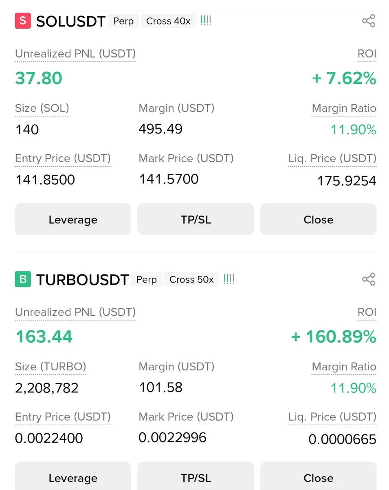The width and height of the screenshot is (389, 490).
Task: Check SOLUSDT ADL indicator bars
Action: pyautogui.click(x=206, y=20)
